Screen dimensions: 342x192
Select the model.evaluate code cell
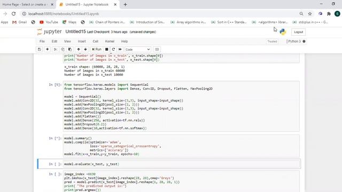tap(181, 164)
